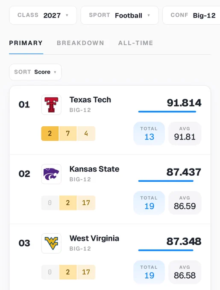Open the Texas Tech team name link

coord(90,100)
